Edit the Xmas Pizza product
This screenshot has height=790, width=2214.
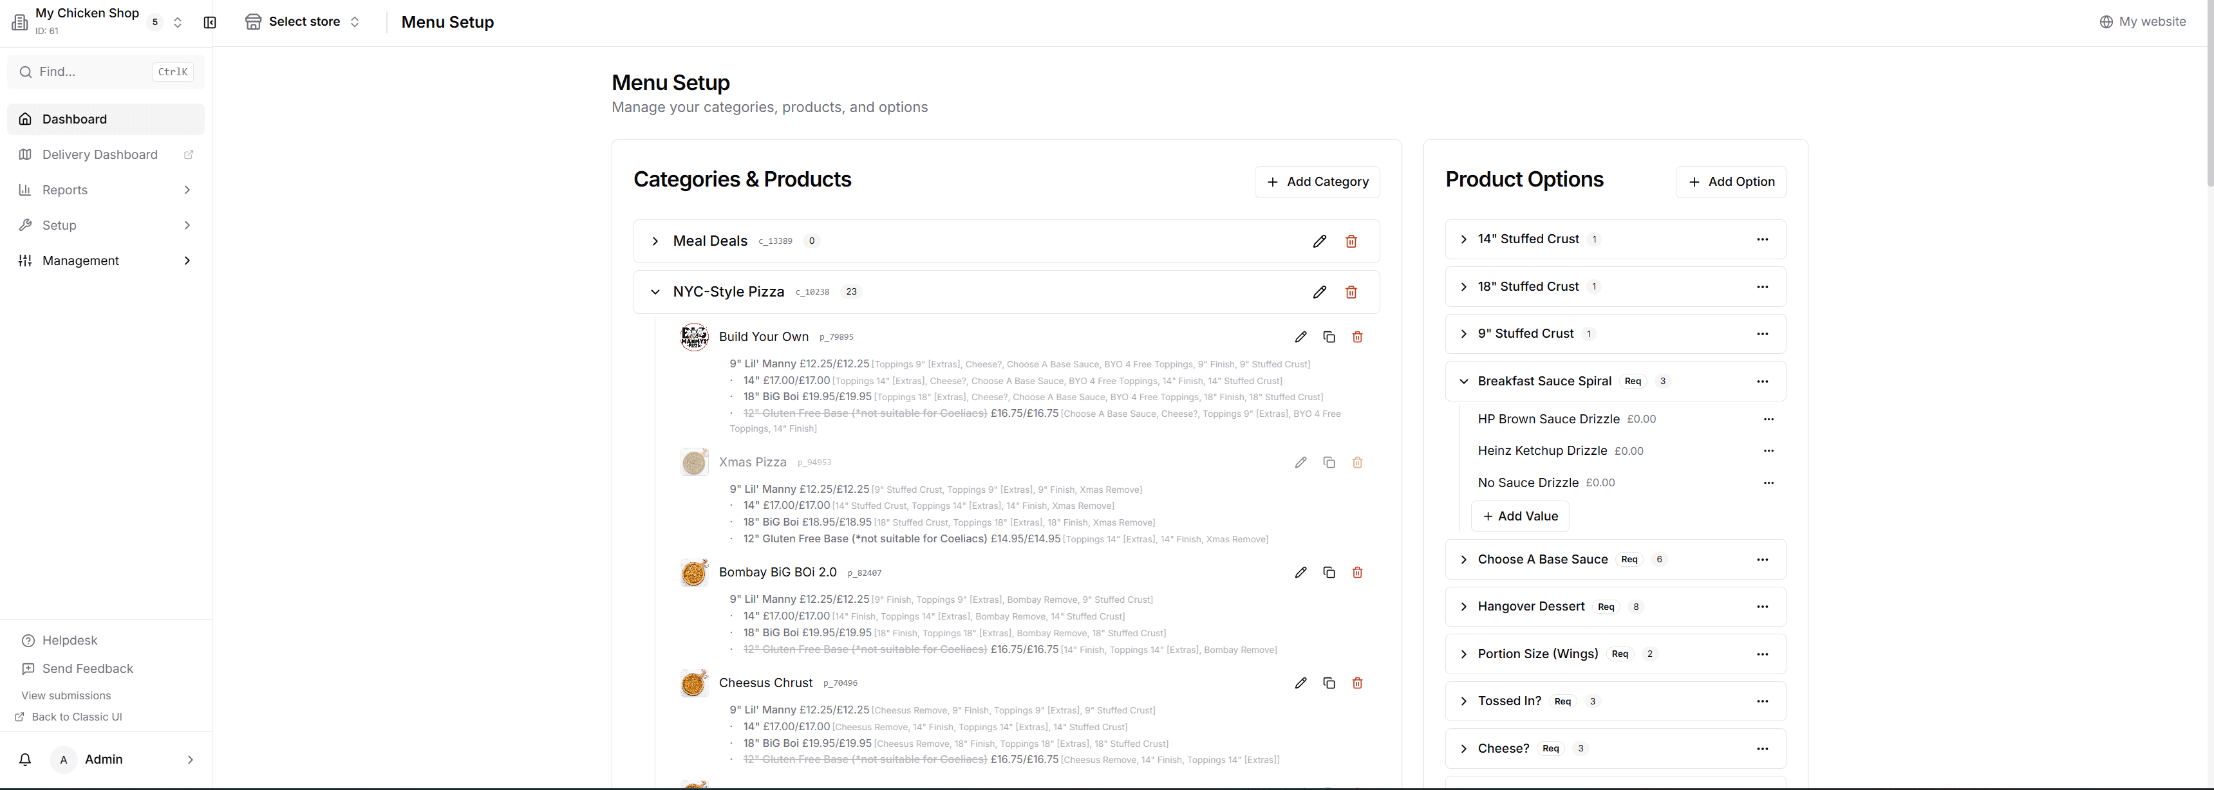tap(1300, 462)
